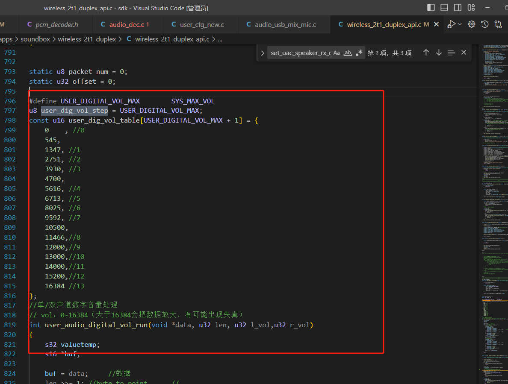
Task: Click the value 16384 in the table
Action: tap(55, 286)
